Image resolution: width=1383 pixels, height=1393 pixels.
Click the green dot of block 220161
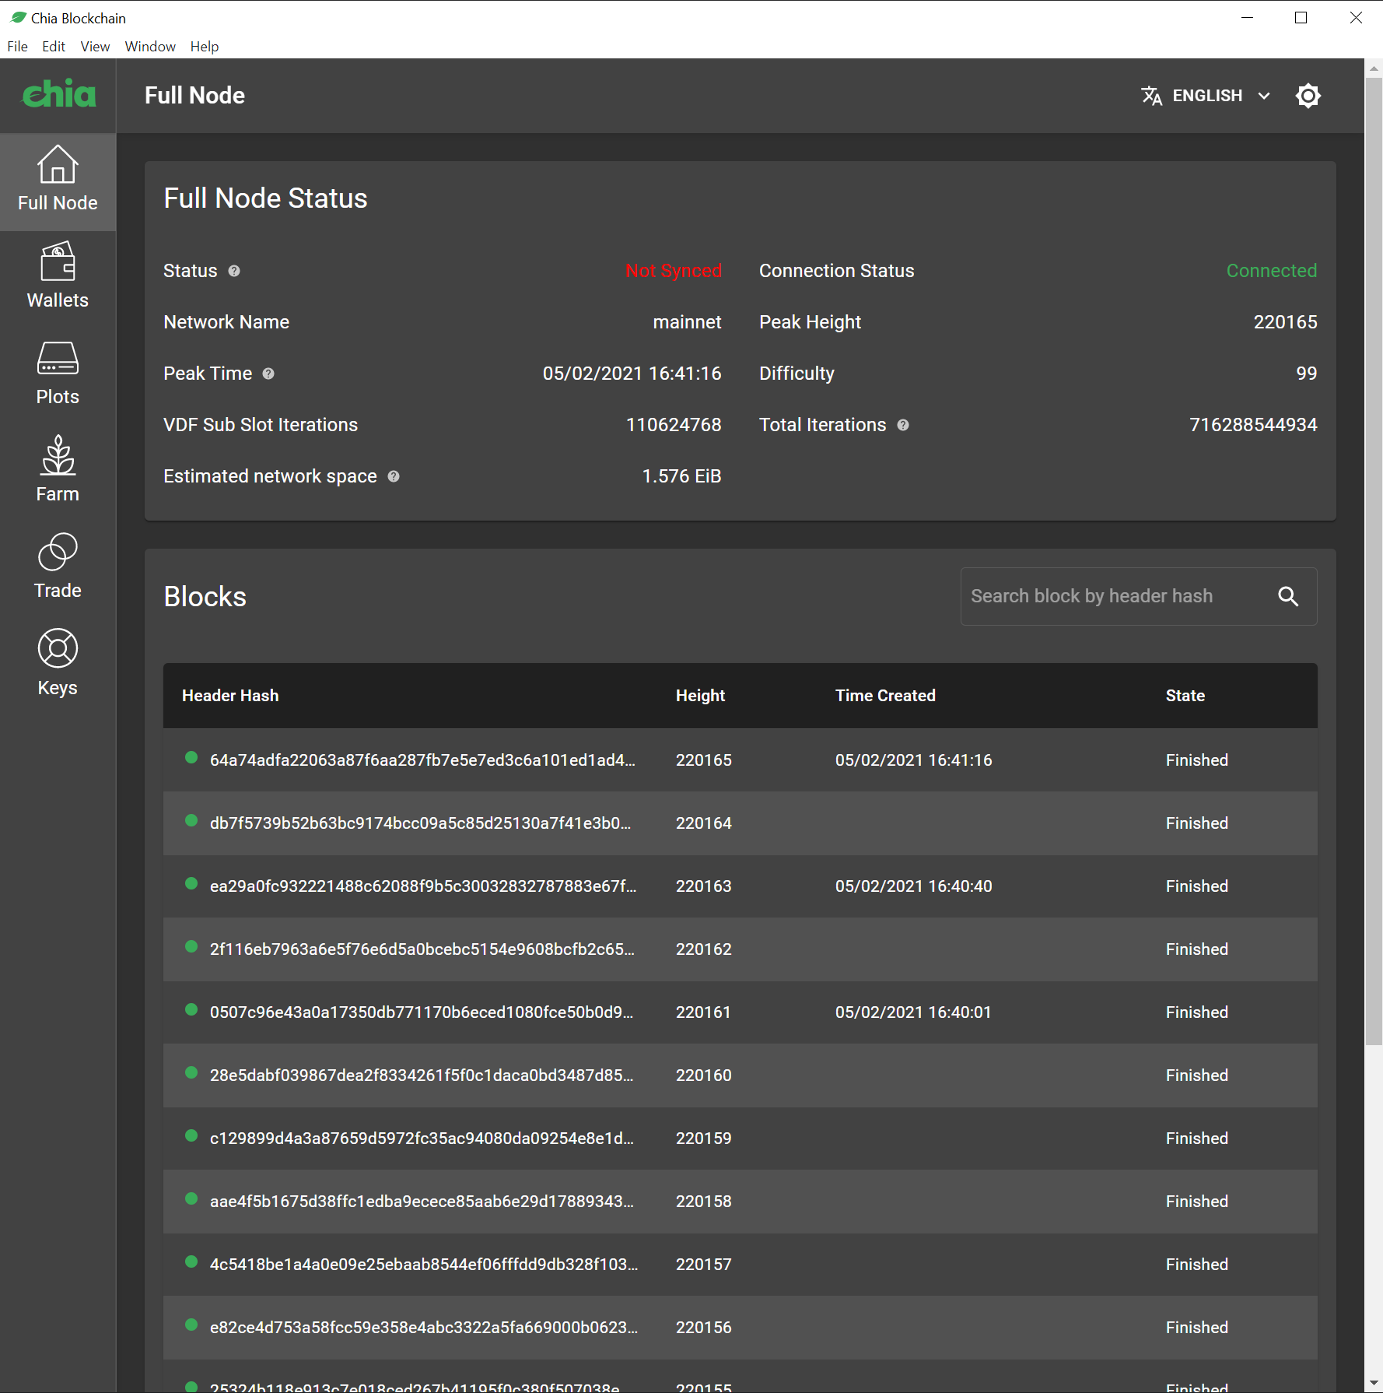point(191,1010)
